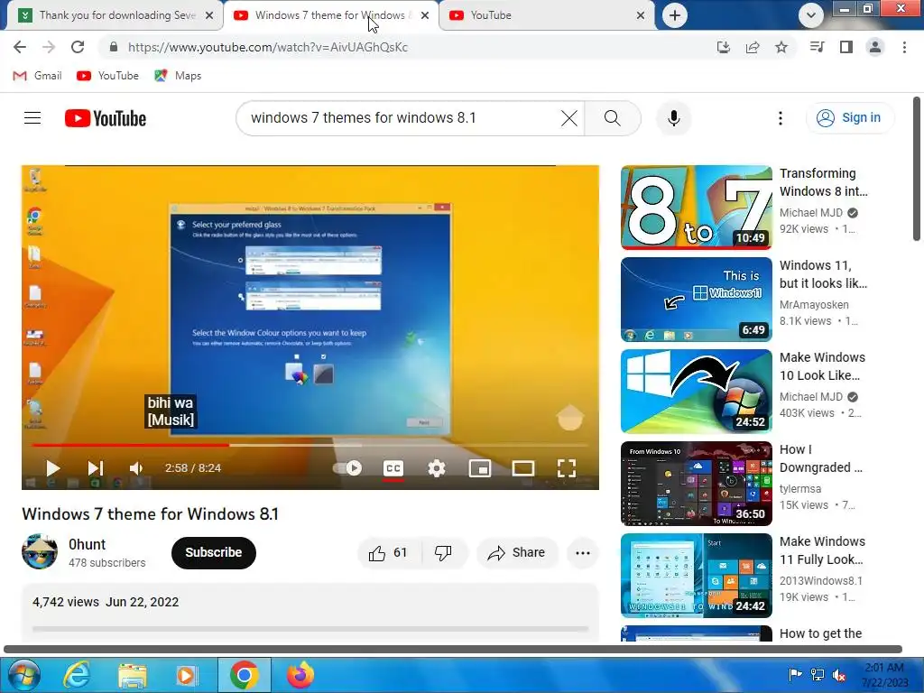Viewport: 924px width, 693px height.
Task: Open 0hunt channel avatar
Action: tap(40, 552)
